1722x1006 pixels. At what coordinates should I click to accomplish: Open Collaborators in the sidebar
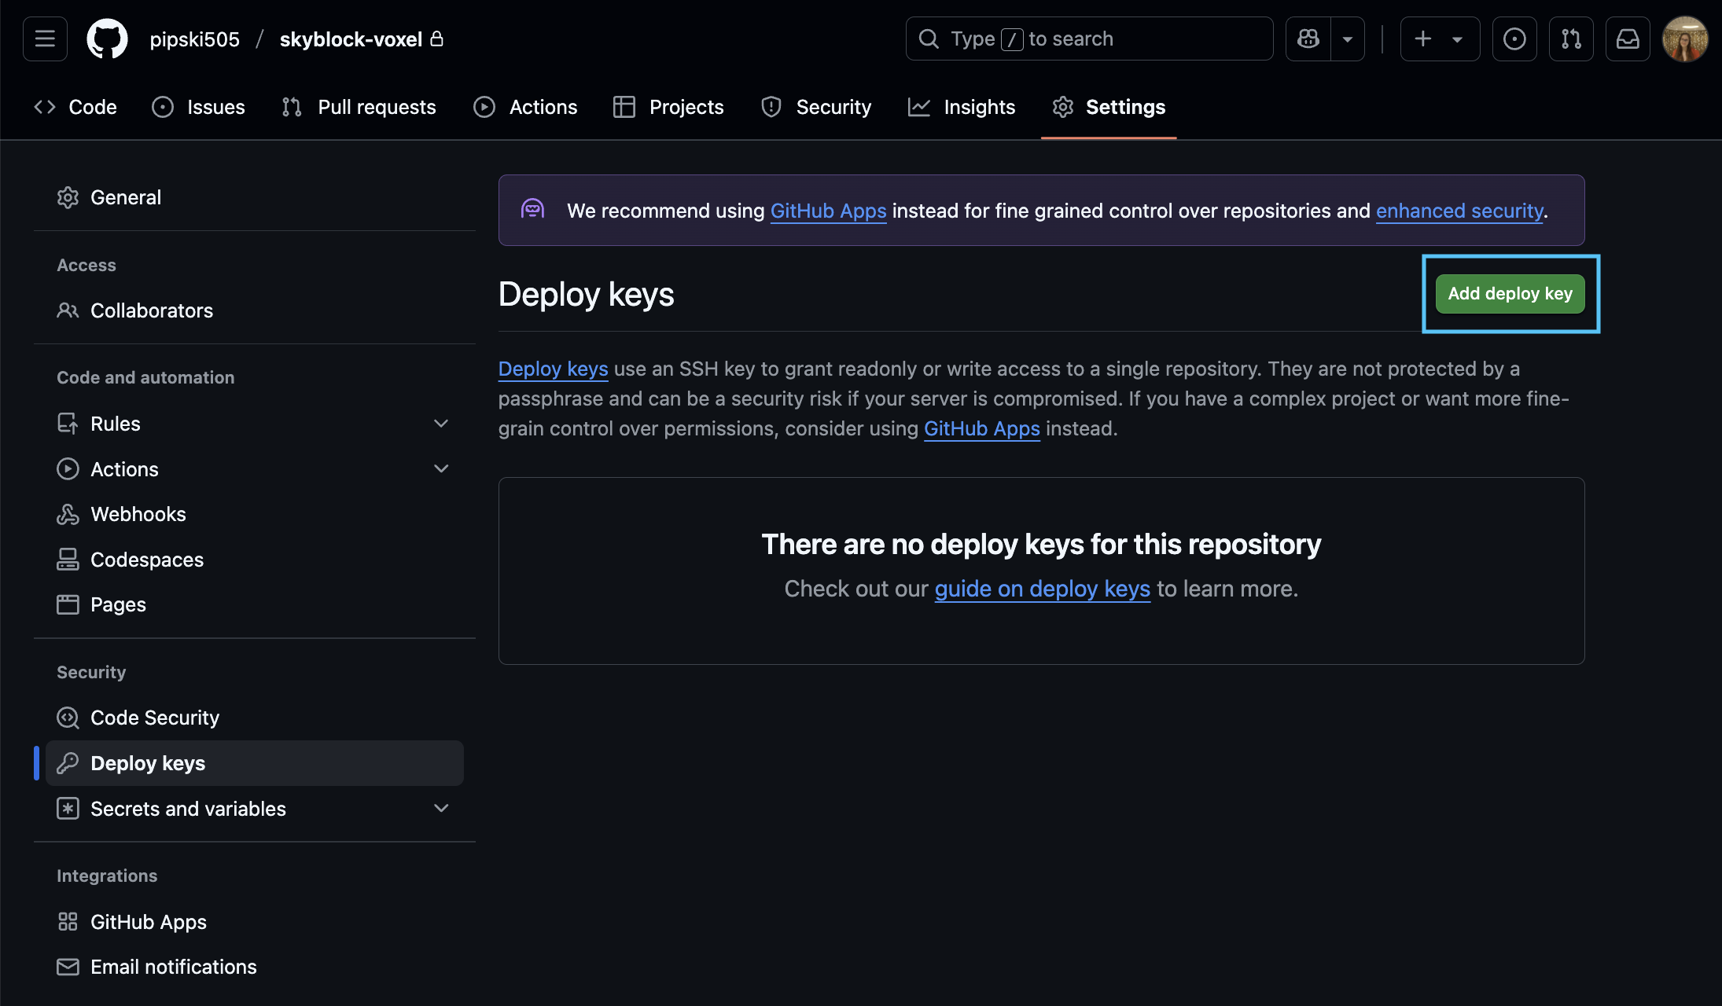(x=255, y=310)
